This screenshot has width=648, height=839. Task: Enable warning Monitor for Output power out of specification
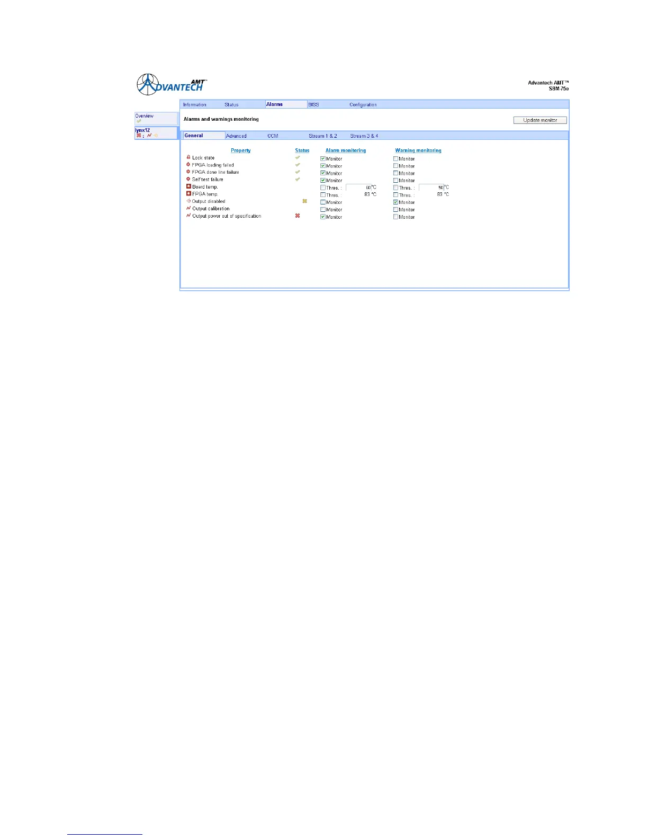[395, 217]
